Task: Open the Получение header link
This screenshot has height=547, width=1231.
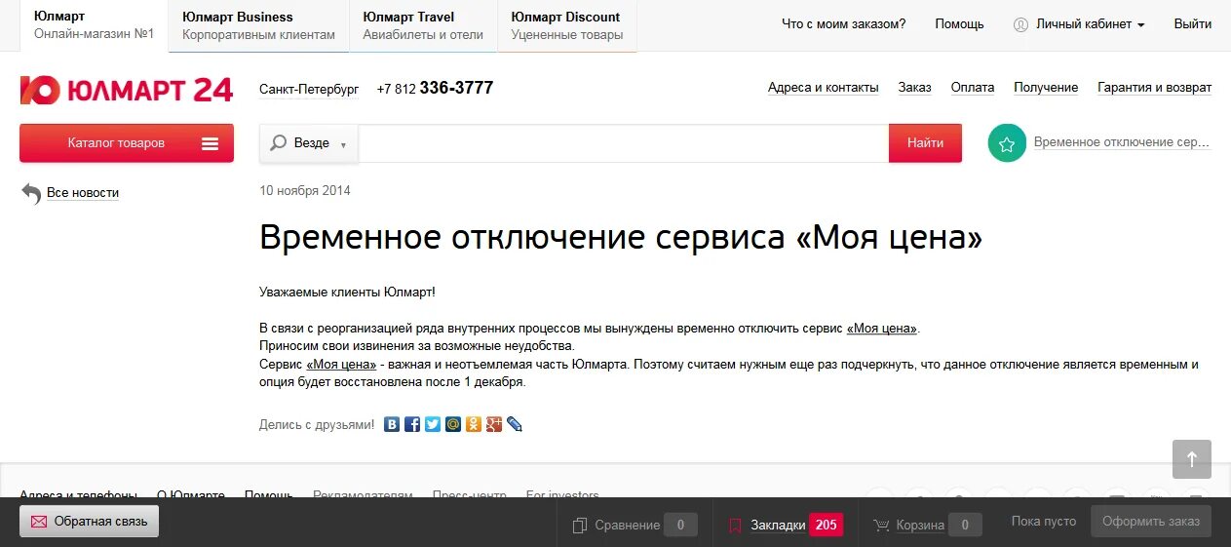Action: (1046, 88)
